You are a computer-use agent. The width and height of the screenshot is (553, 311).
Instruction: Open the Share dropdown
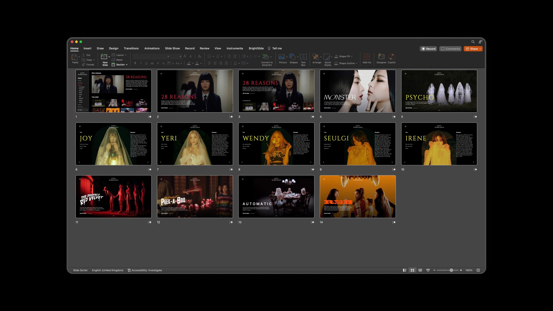click(480, 49)
